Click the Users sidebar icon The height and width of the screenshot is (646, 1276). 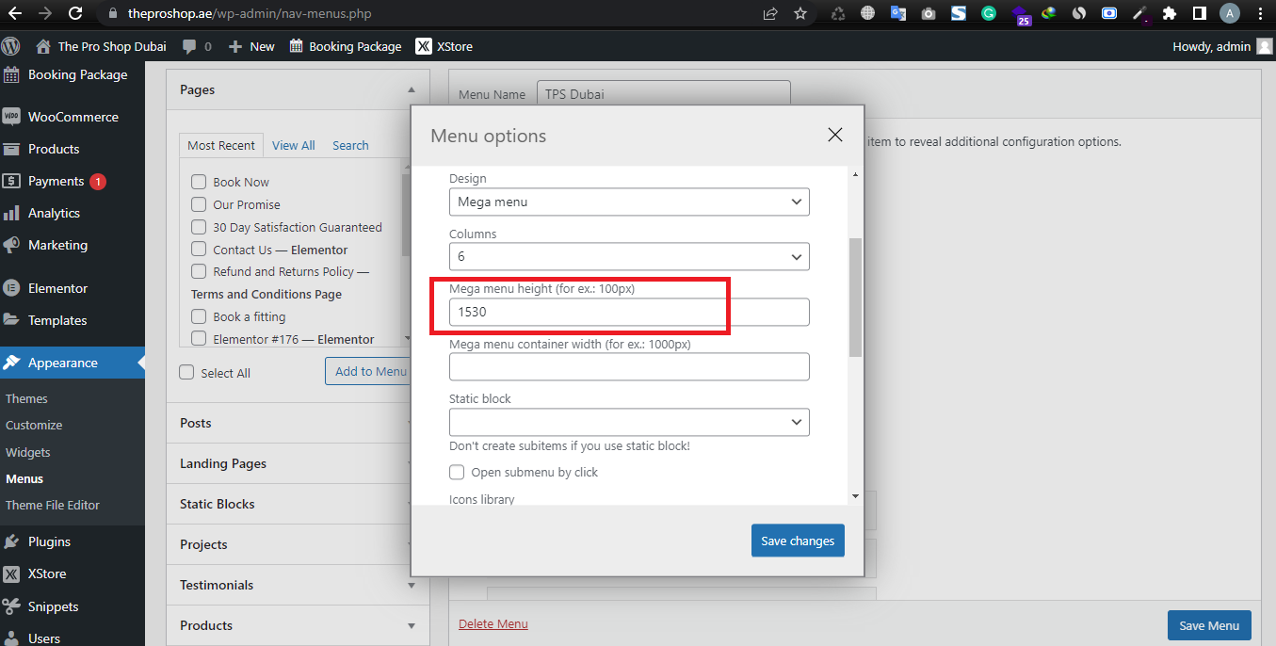11,638
